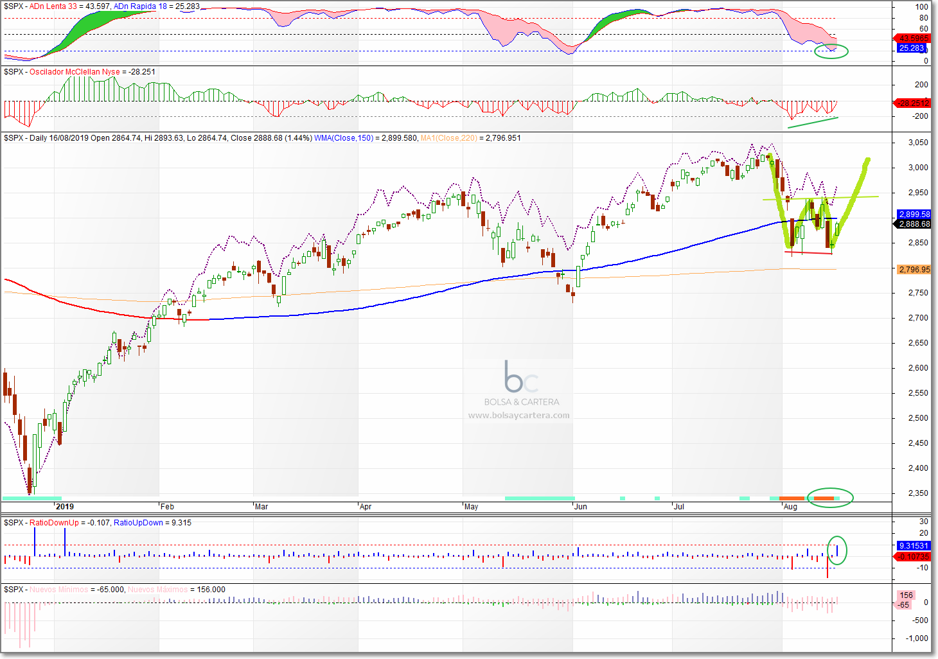Click the -1,000 label on new lows axis
This screenshot has width=938, height=659.
917,638
